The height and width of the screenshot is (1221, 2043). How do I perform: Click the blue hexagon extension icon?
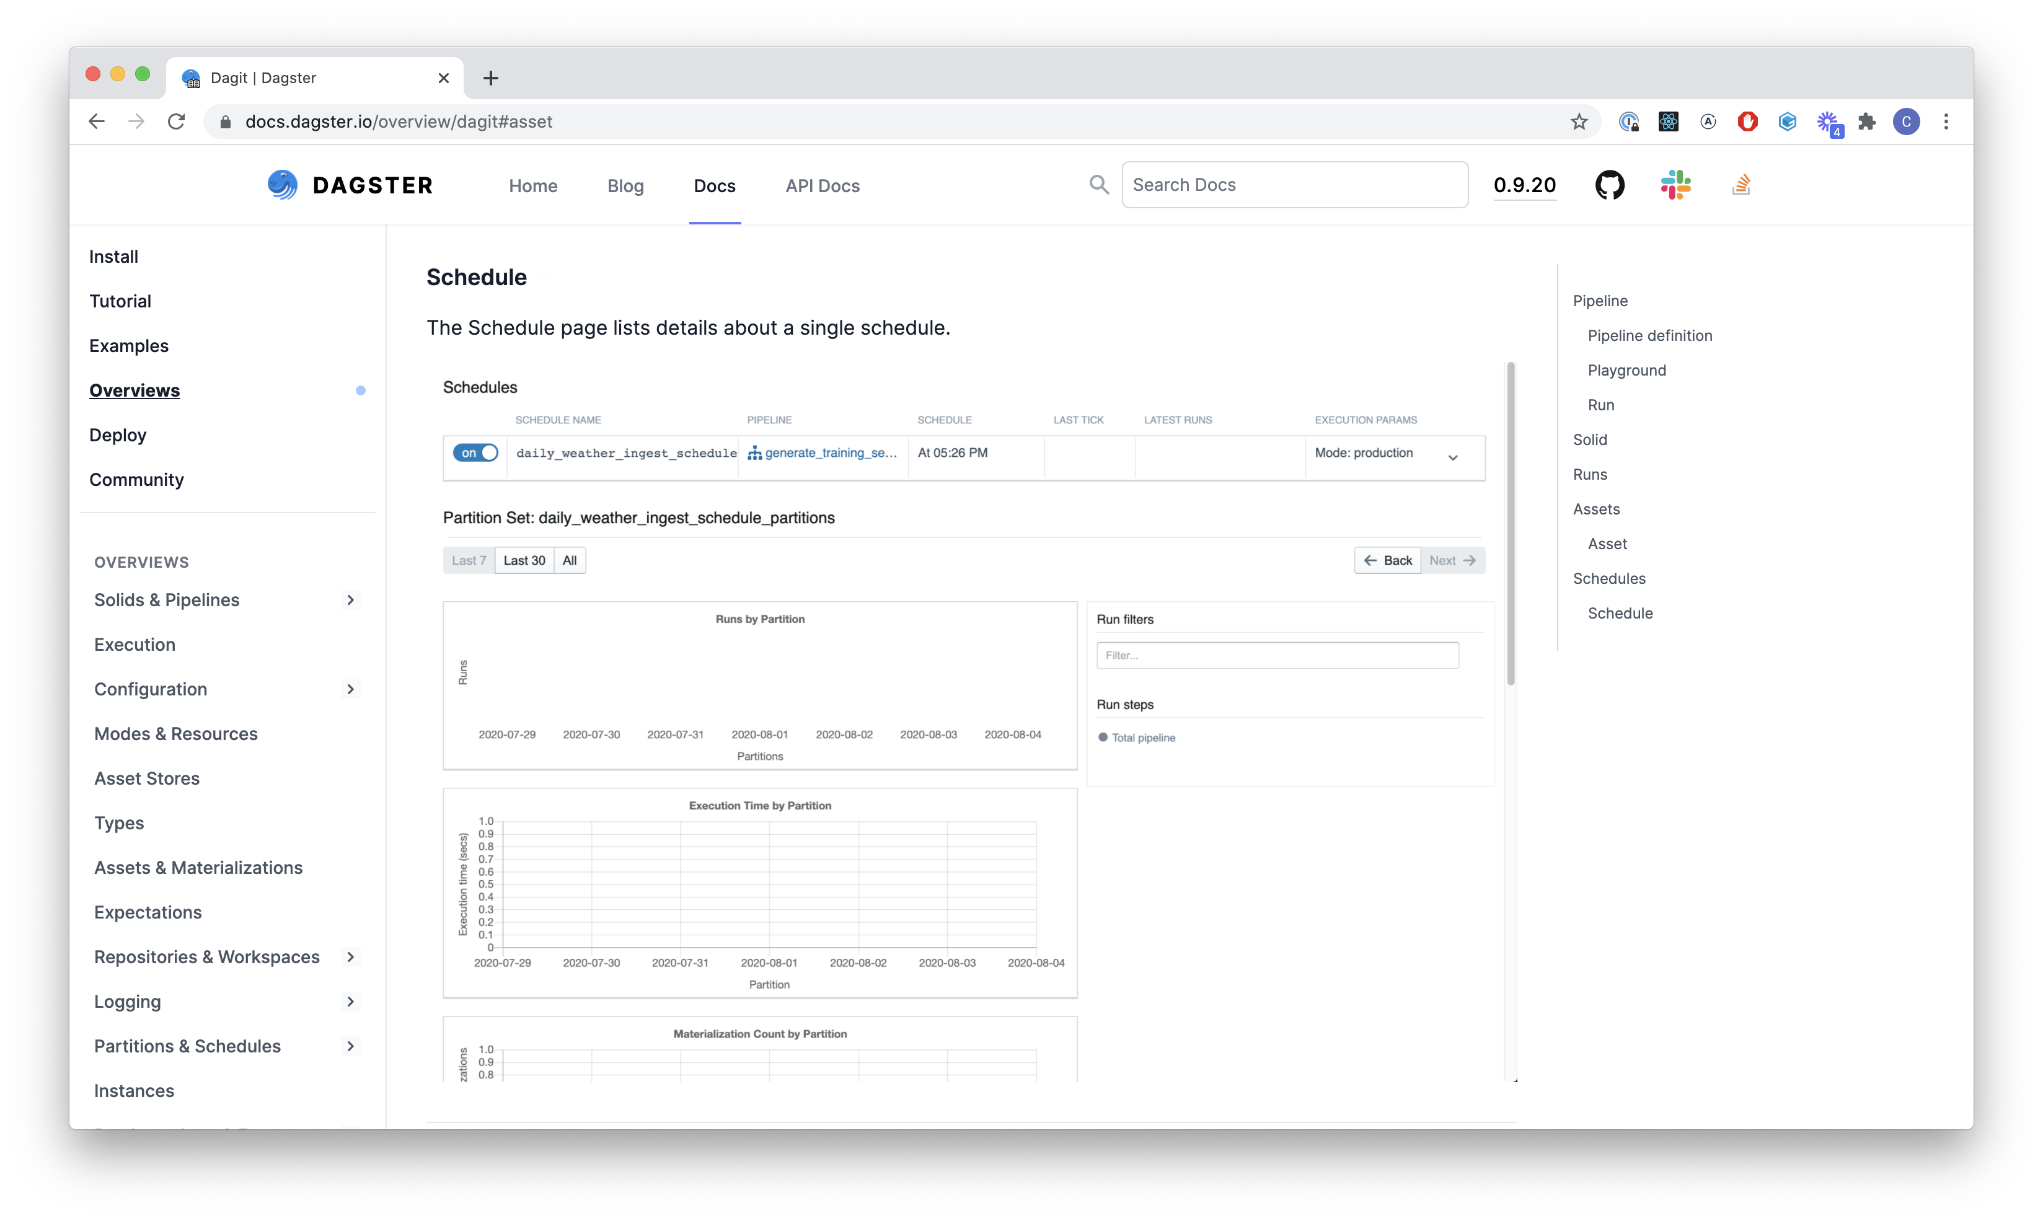(1787, 121)
